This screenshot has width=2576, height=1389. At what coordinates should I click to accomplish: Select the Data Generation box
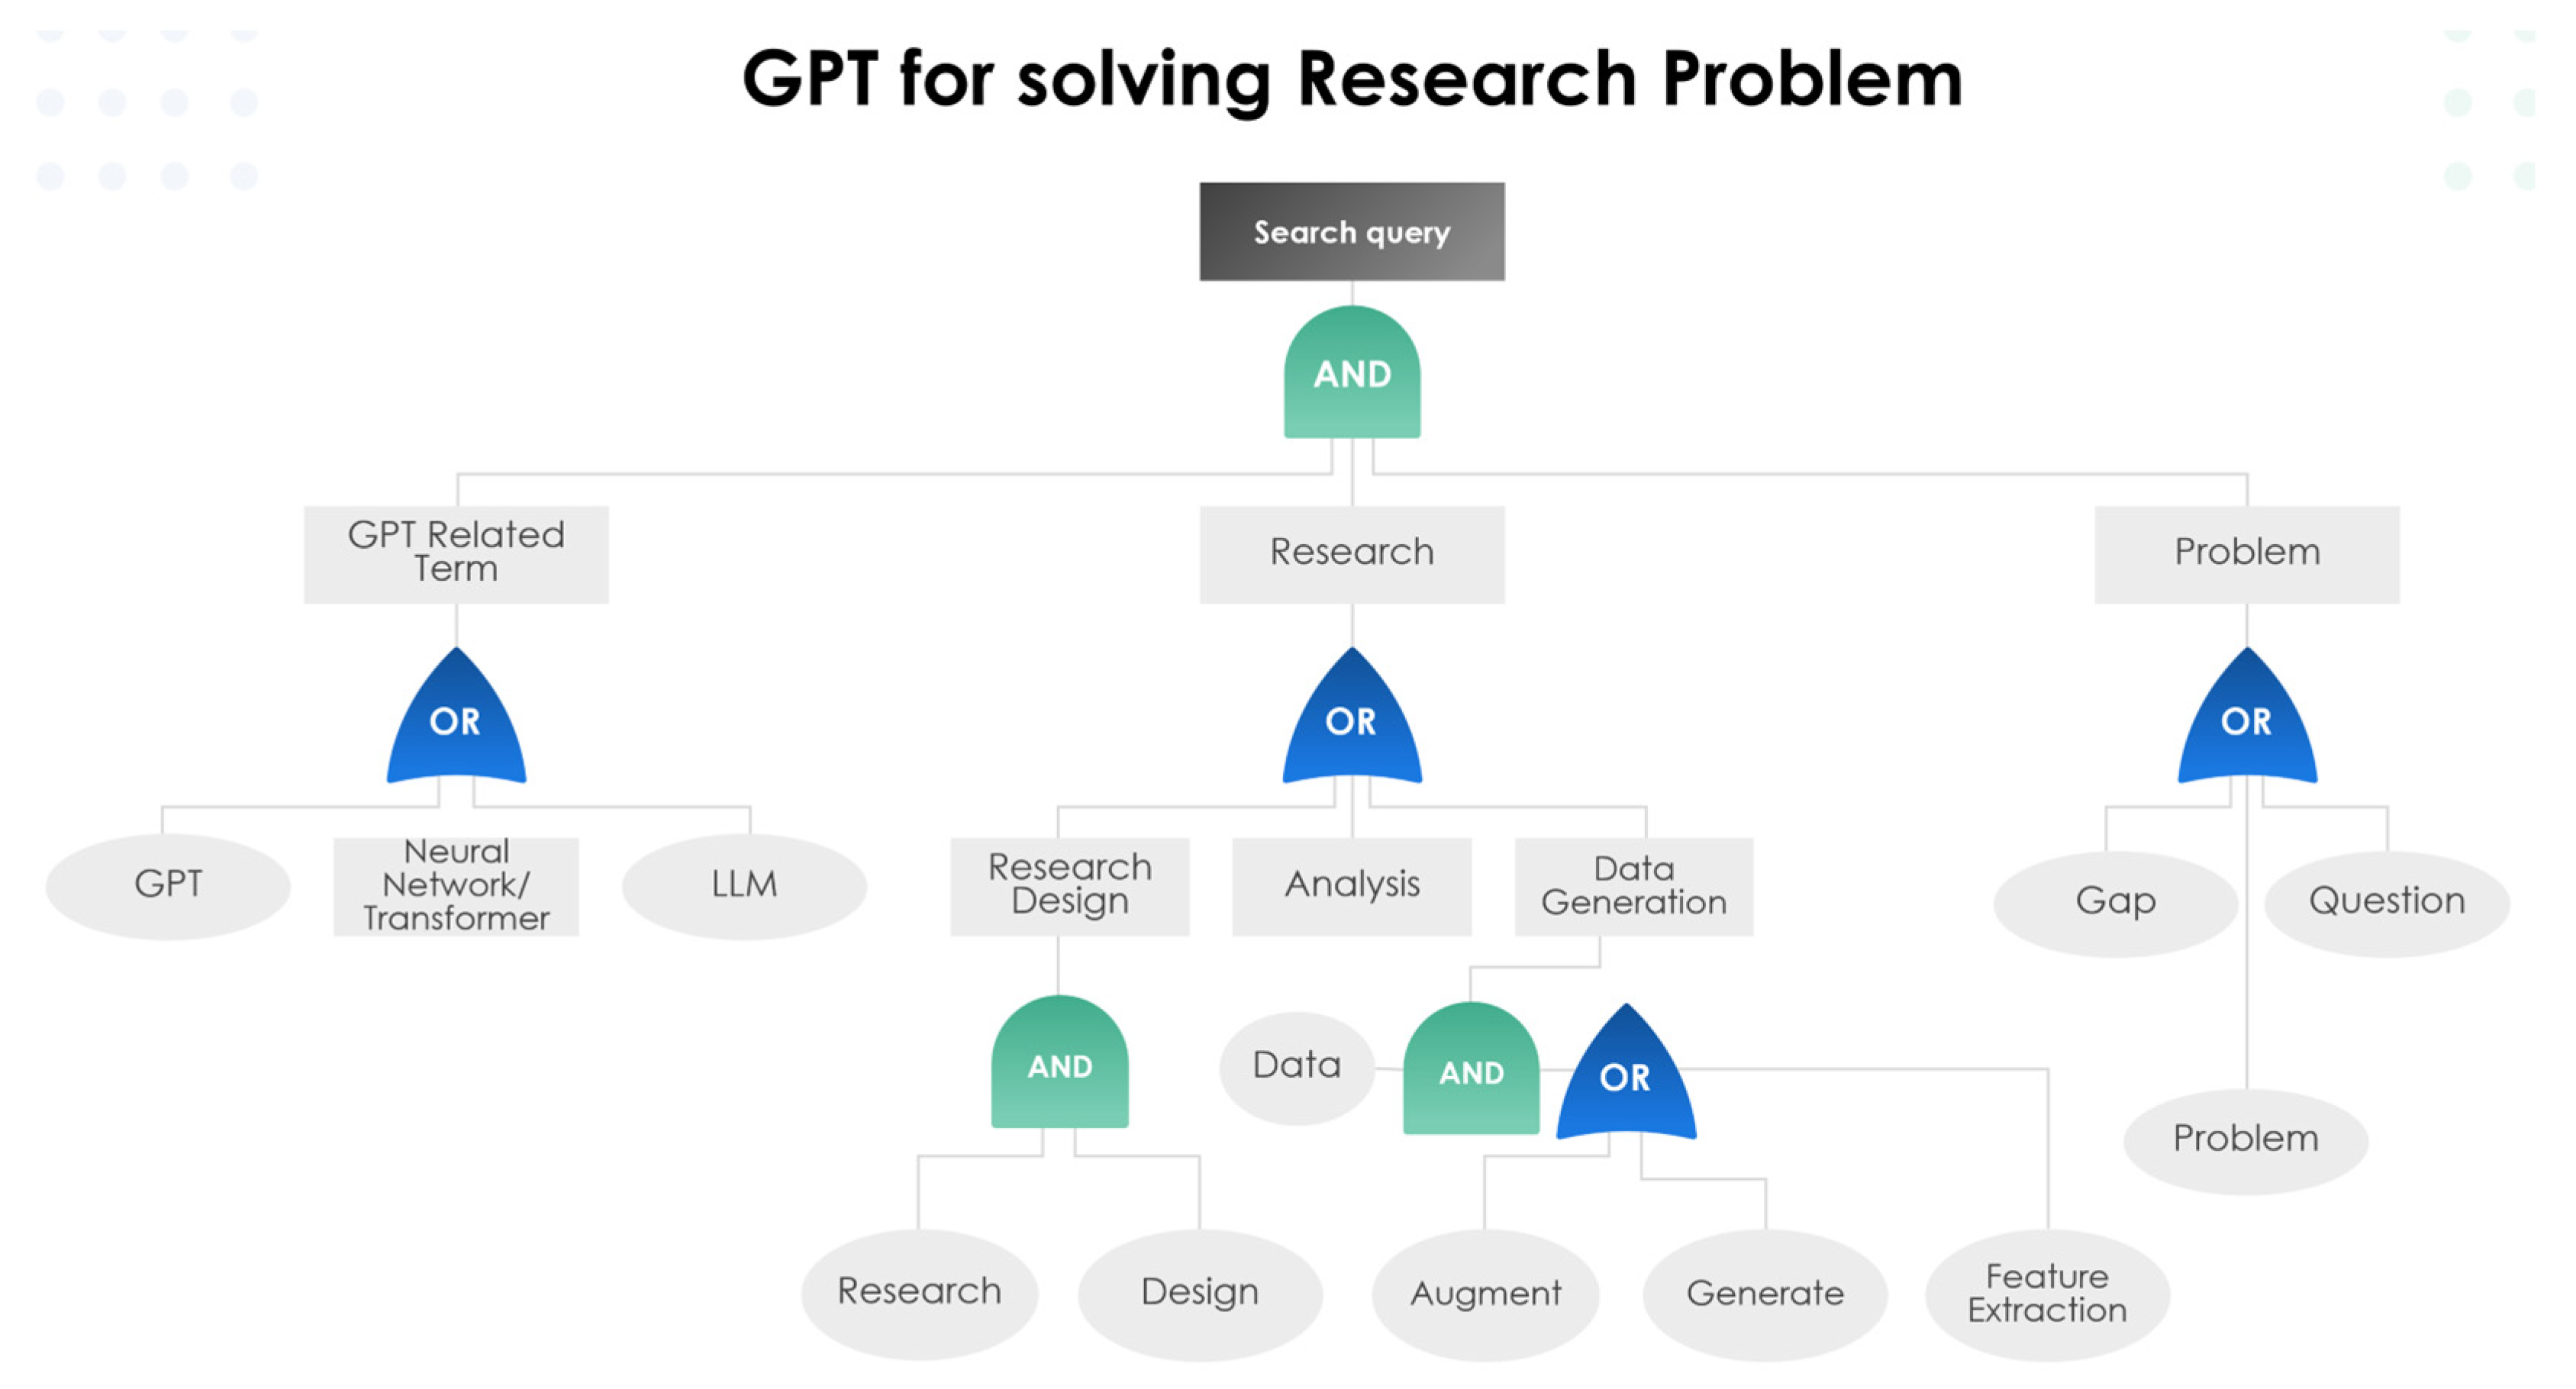[1633, 885]
